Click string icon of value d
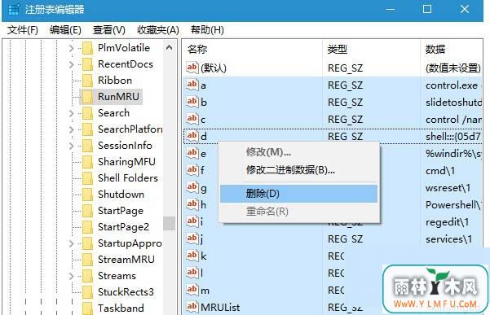The height and width of the screenshot is (315, 490). [192, 136]
